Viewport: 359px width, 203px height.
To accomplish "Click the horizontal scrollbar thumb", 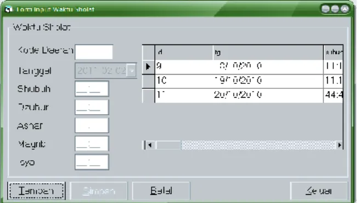I will [169, 145].
